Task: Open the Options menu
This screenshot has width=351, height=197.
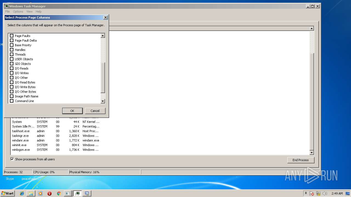Action: pyautogui.click(x=18, y=11)
